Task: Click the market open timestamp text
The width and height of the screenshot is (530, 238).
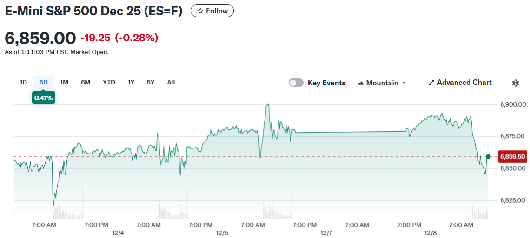Action: [57, 52]
